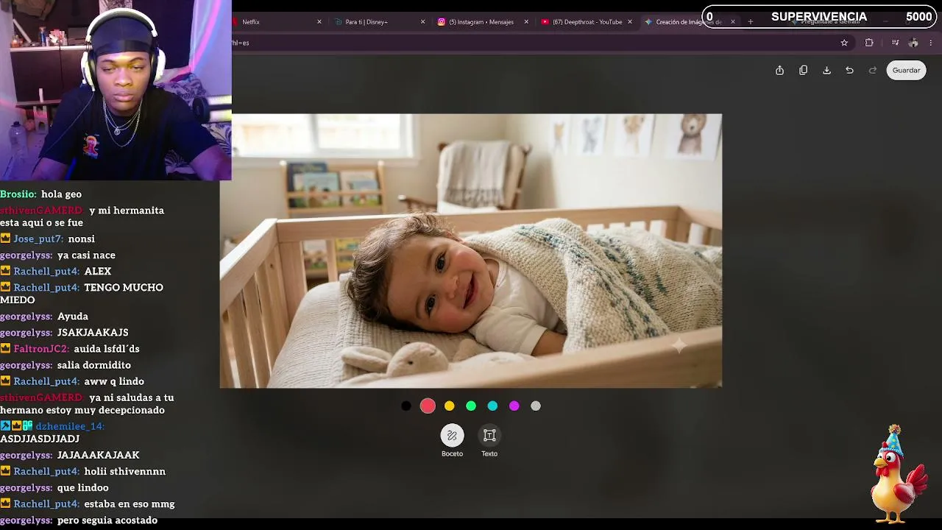Close the Creación de Imágenes tab
The height and width of the screenshot is (530, 942).
pyautogui.click(x=733, y=22)
